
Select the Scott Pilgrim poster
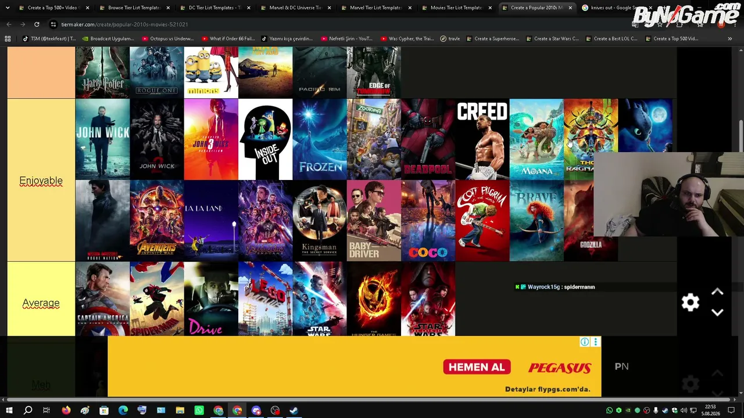[482, 221]
